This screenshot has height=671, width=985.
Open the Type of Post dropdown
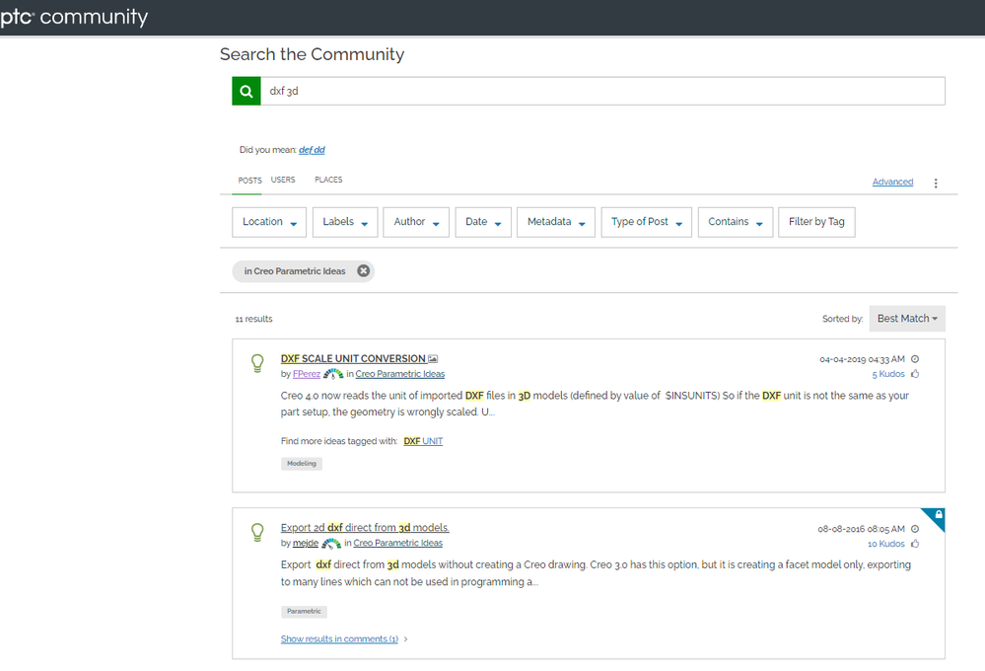click(647, 222)
